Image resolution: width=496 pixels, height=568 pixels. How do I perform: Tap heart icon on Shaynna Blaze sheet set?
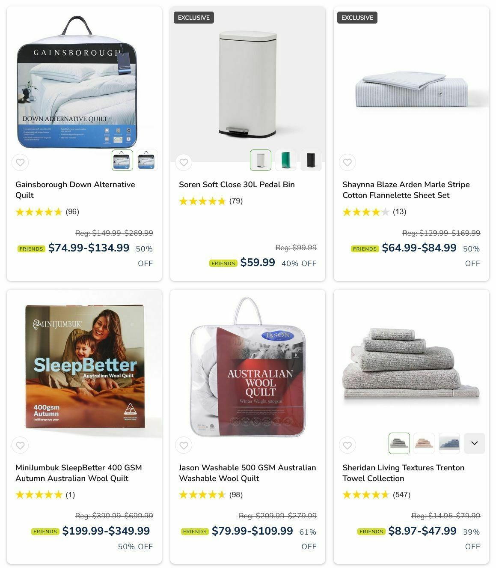tap(347, 162)
